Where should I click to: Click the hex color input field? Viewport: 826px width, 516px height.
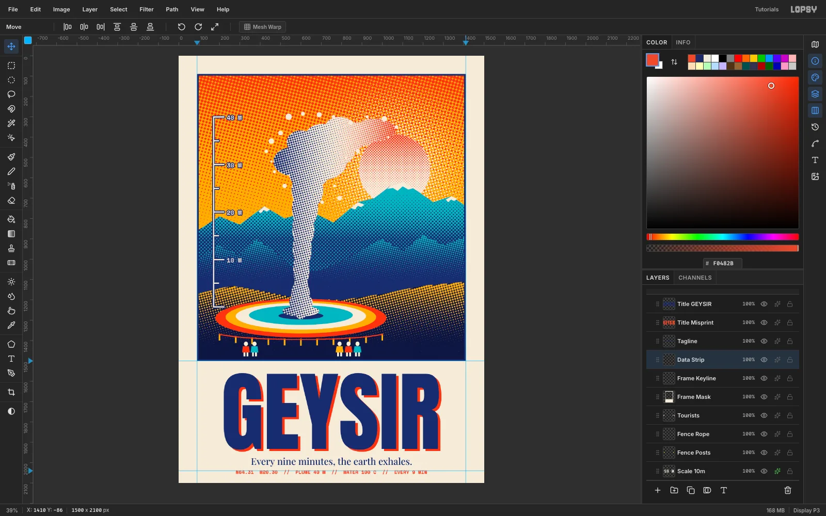tap(723, 263)
